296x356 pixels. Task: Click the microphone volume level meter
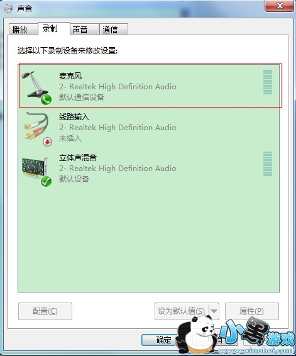click(268, 82)
